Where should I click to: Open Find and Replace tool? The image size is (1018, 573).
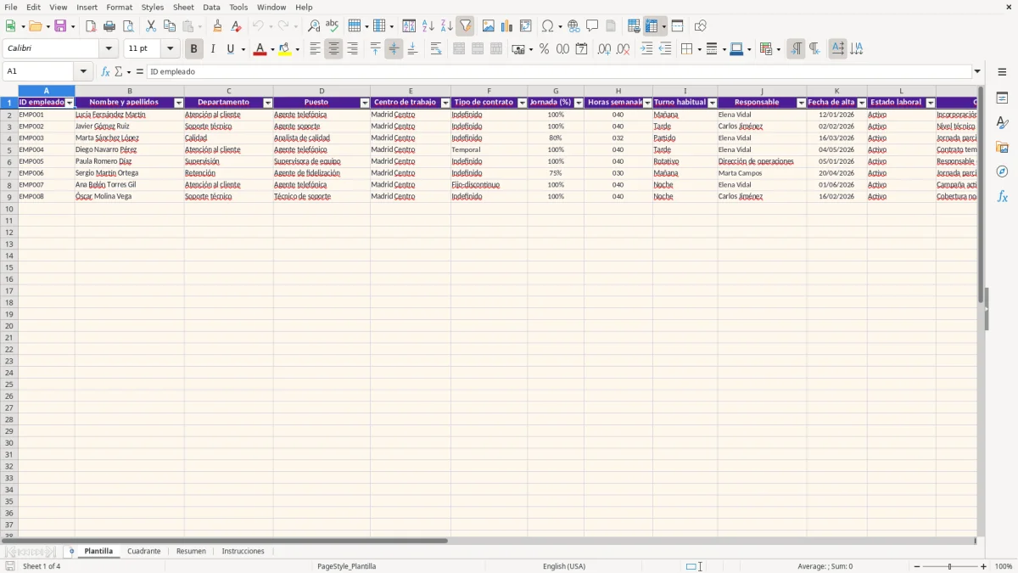click(314, 26)
